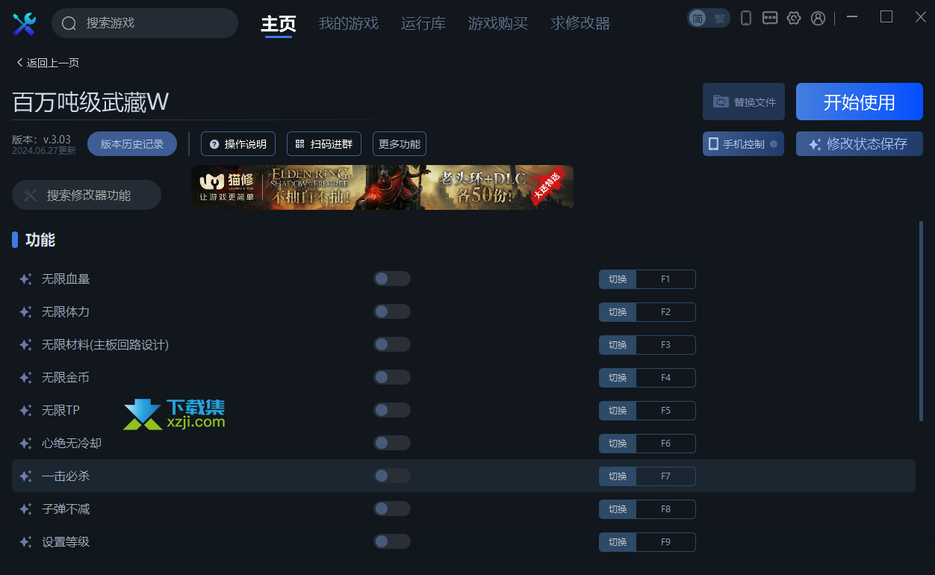
Task: Change the F1 hotkey binding field
Action: pos(665,279)
